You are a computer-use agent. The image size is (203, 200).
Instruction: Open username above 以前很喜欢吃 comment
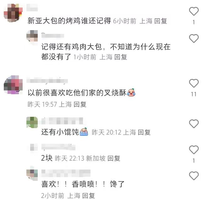point(47,81)
